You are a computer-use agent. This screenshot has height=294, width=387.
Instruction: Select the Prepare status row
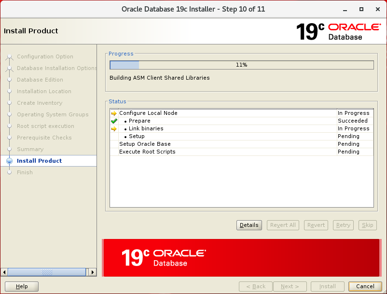click(x=242, y=121)
